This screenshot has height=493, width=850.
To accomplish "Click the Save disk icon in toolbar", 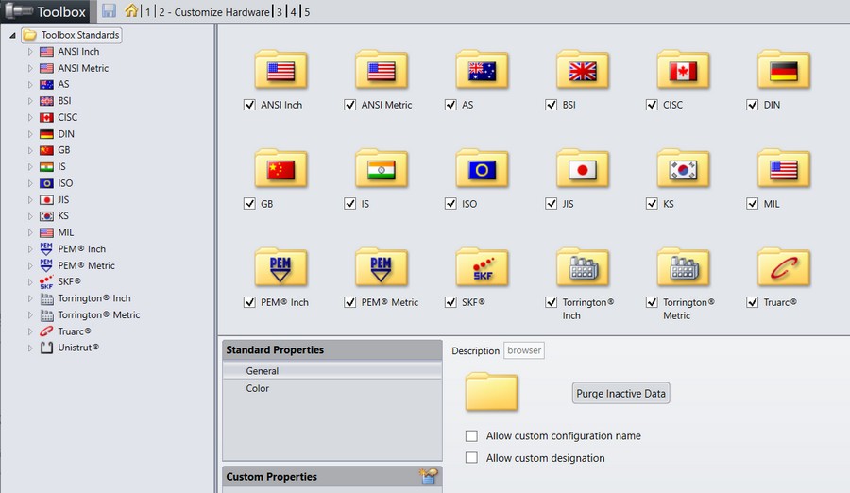I will click(109, 10).
